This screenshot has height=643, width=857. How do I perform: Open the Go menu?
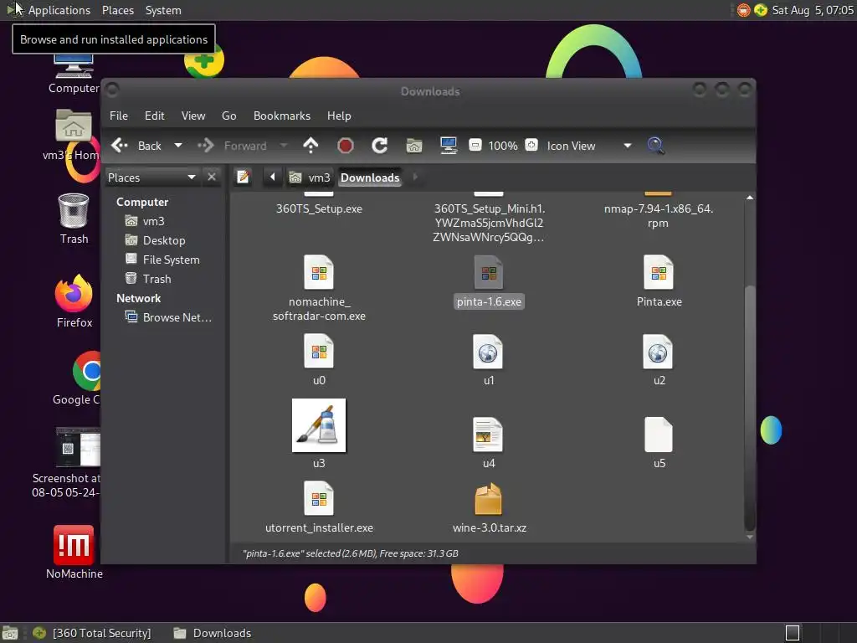tap(229, 116)
